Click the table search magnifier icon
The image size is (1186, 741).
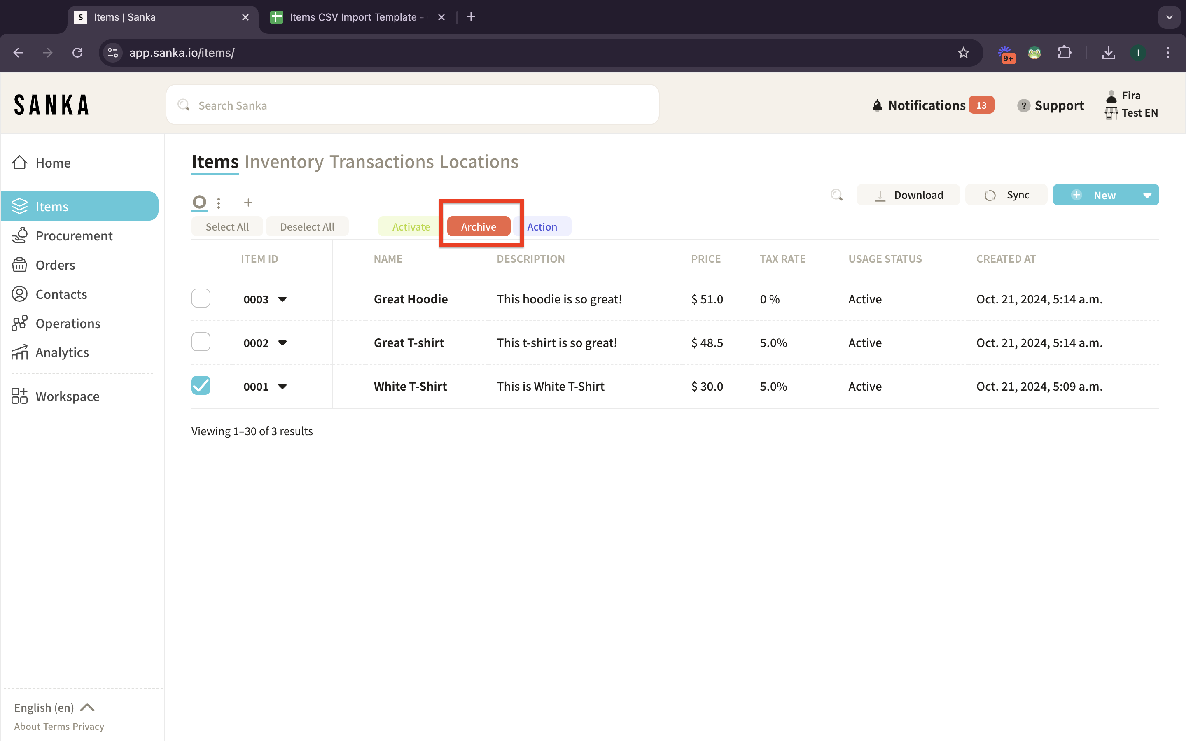point(836,195)
